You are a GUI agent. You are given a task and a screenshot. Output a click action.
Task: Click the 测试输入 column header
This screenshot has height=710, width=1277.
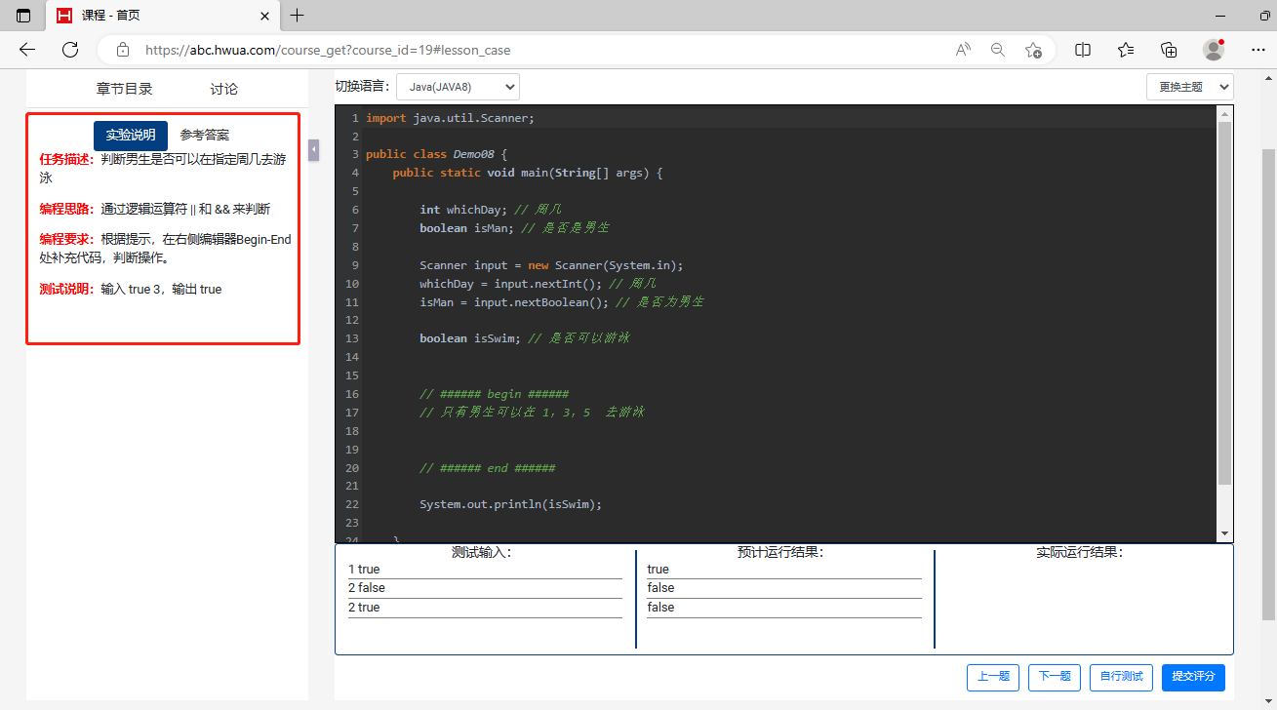tap(482, 552)
